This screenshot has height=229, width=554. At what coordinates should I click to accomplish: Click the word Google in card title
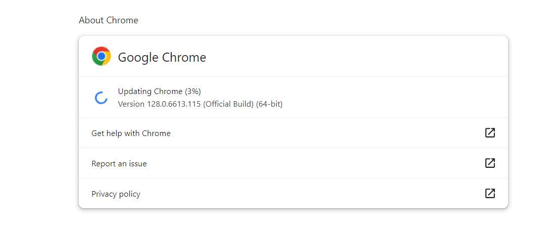(x=138, y=57)
